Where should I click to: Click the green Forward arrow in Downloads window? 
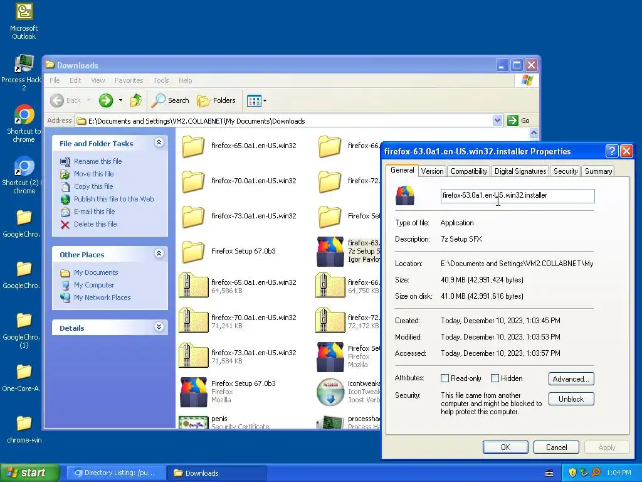(x=105, y=100)
